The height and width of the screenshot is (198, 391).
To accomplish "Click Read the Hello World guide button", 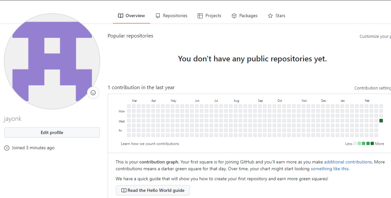I will pyautogui.click(x=153, y=190).
